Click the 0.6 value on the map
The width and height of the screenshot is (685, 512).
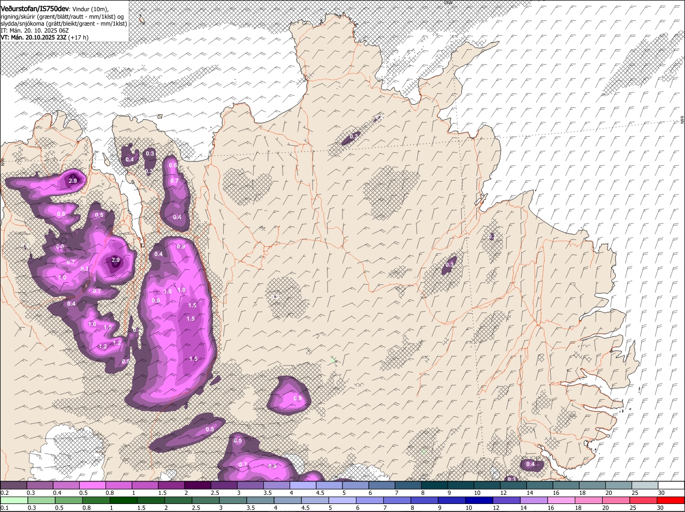173,166
